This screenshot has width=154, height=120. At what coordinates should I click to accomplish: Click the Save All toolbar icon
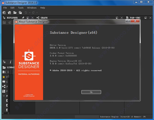[x=20, y=13]
